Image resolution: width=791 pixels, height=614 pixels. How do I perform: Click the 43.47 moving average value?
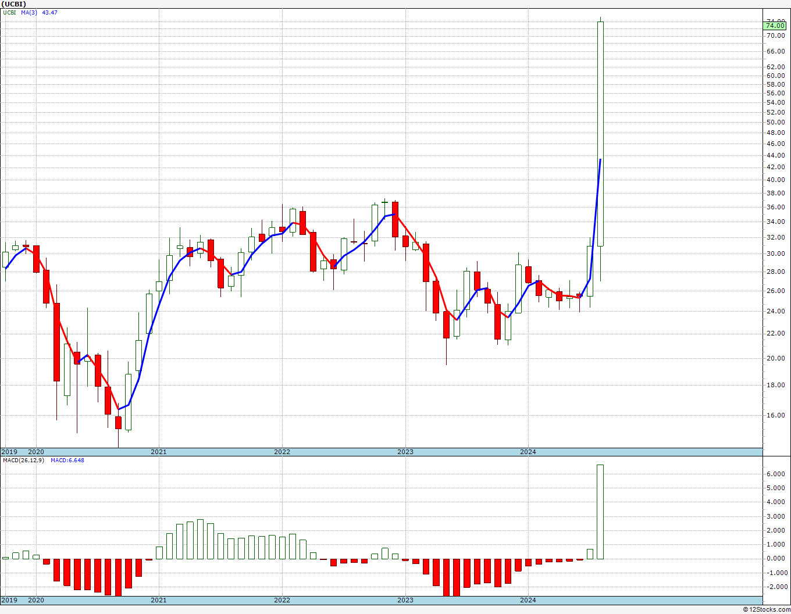[49, 12]
